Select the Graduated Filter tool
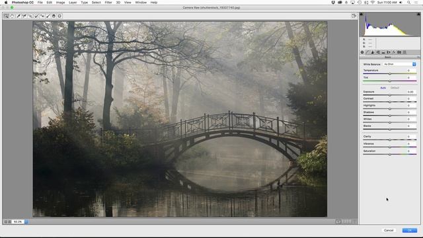 pos(54,16)
